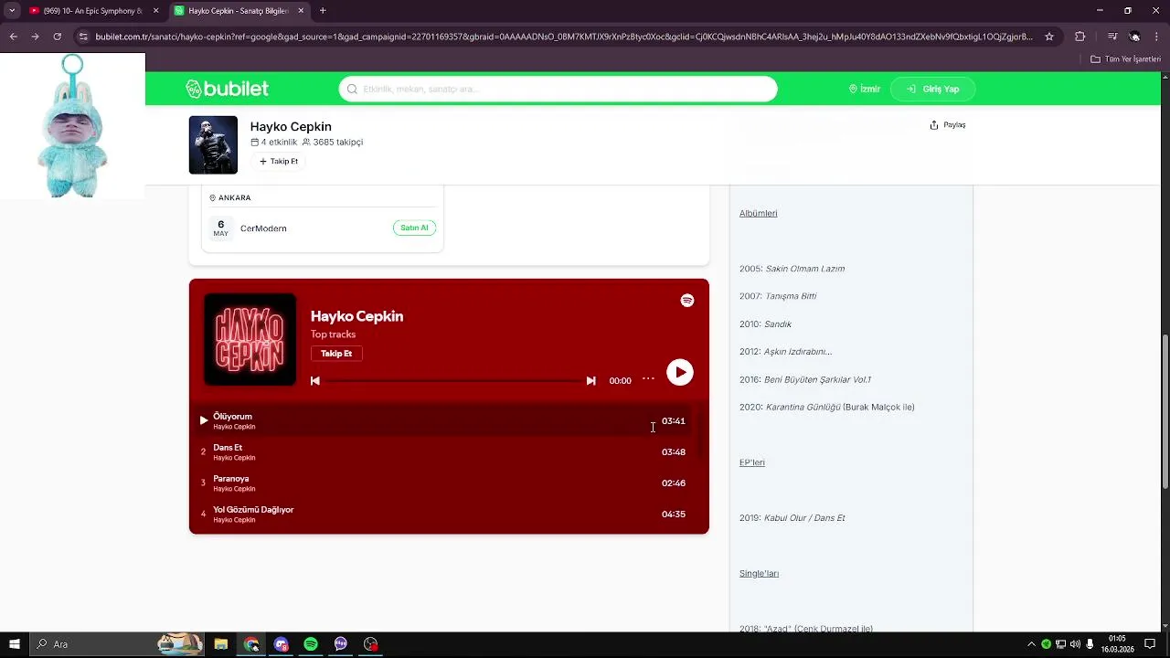Click album entry 2020: Karantina Günlüğü
The image size is (1170, 658).
click(x=826, y=407)
